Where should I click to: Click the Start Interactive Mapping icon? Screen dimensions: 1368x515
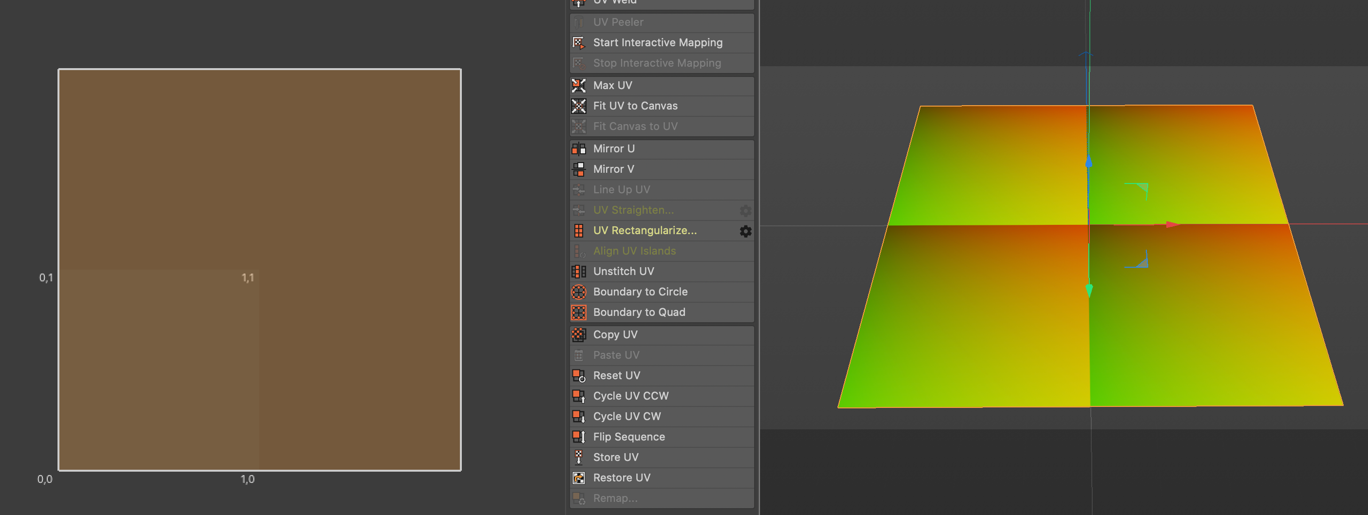pyautogui.click(x=578, y=42)
